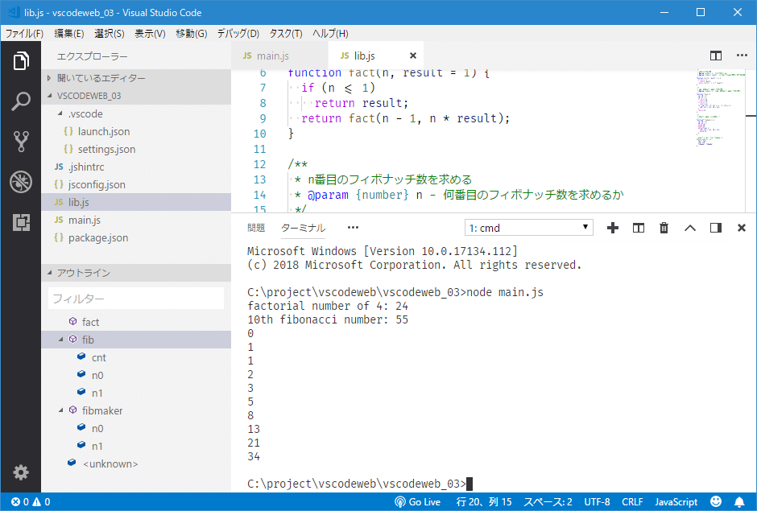Create a new terminal with plus icon
The height and width of the screenshot is (511, 757).
tap(613, 228)
